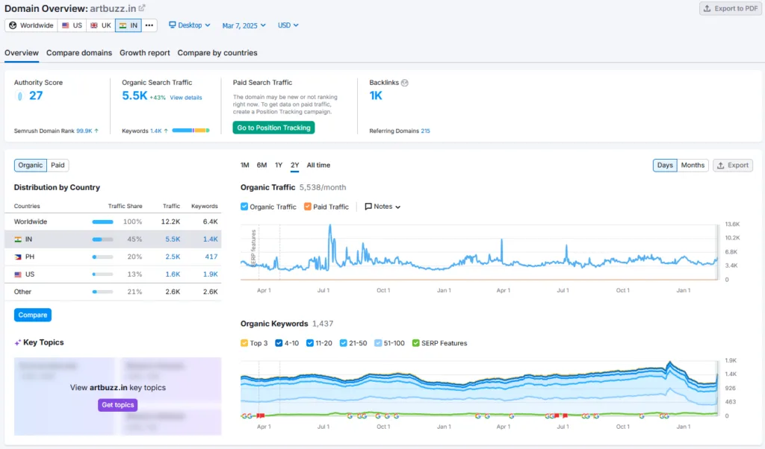Click the IN traffic share bar

[102, 239]
